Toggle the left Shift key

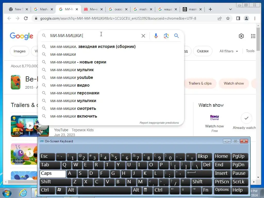56,182
